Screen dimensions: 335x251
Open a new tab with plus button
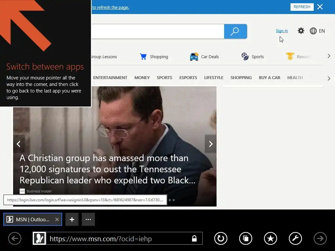(72, 219)
